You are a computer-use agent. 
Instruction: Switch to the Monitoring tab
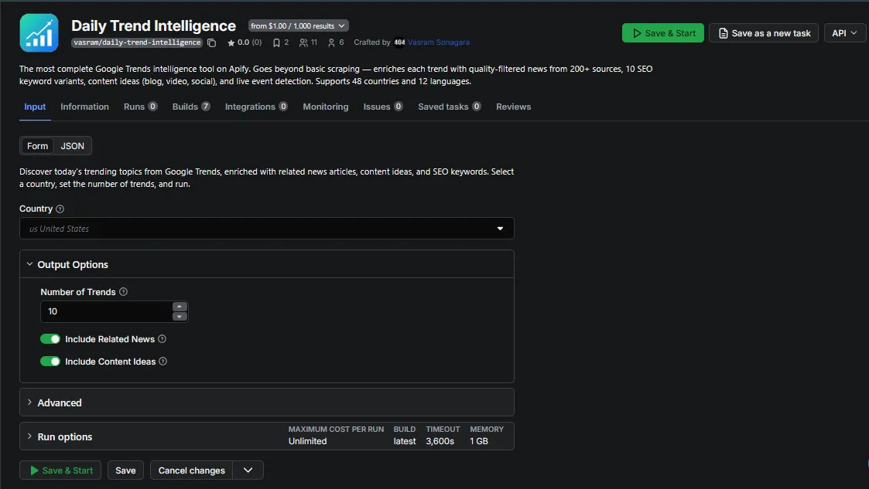point(325,107)
